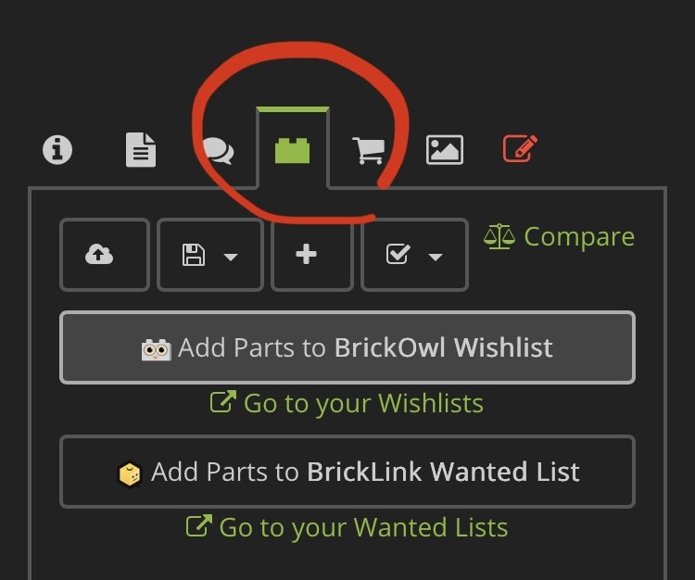
Task: Open the info details tab icon
Action: tap(57, 150)
